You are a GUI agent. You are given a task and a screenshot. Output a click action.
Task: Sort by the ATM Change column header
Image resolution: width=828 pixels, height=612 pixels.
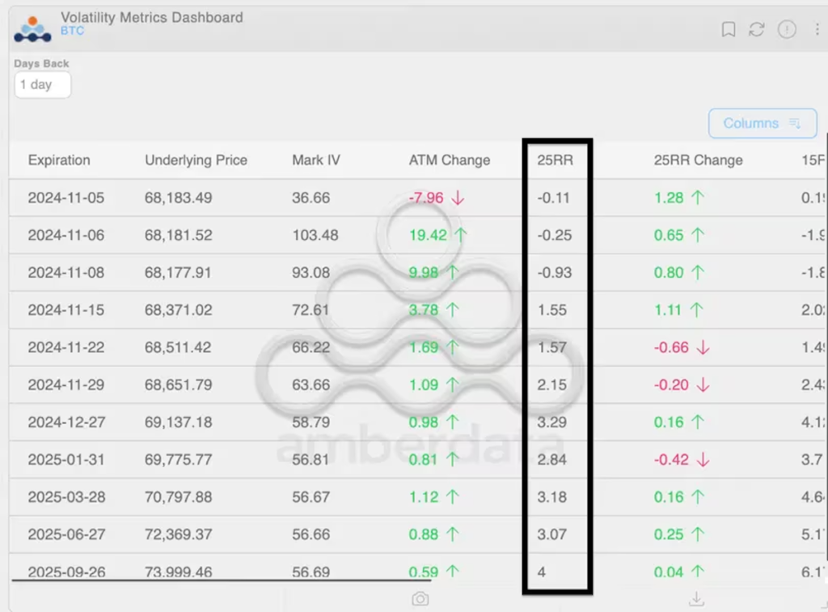450,160
